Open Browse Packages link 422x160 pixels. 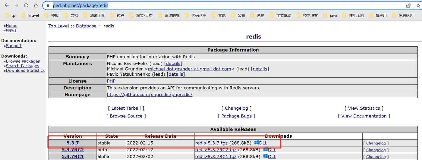point(23,61)
